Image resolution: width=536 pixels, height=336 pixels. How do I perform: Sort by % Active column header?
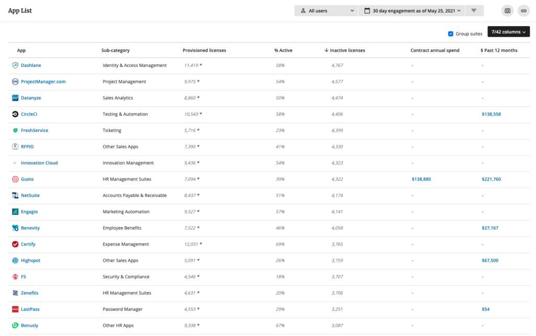coord(283,50)
